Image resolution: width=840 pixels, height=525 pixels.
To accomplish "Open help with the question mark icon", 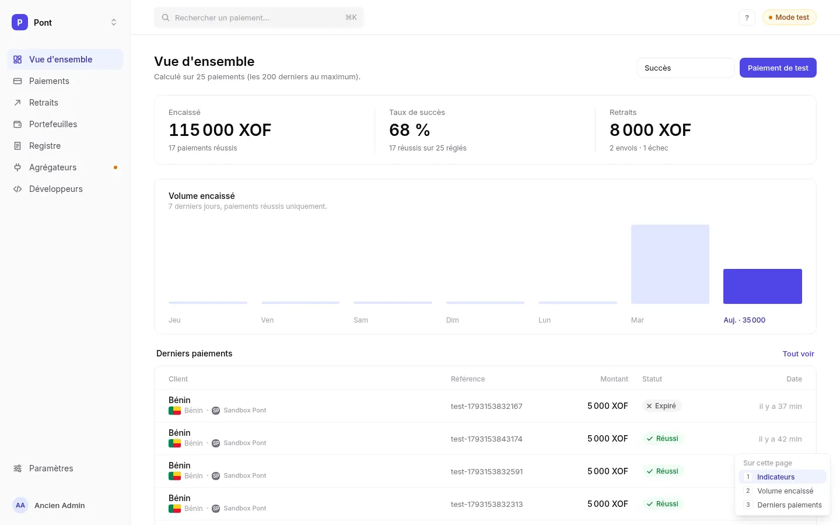I will pos(747,17).
